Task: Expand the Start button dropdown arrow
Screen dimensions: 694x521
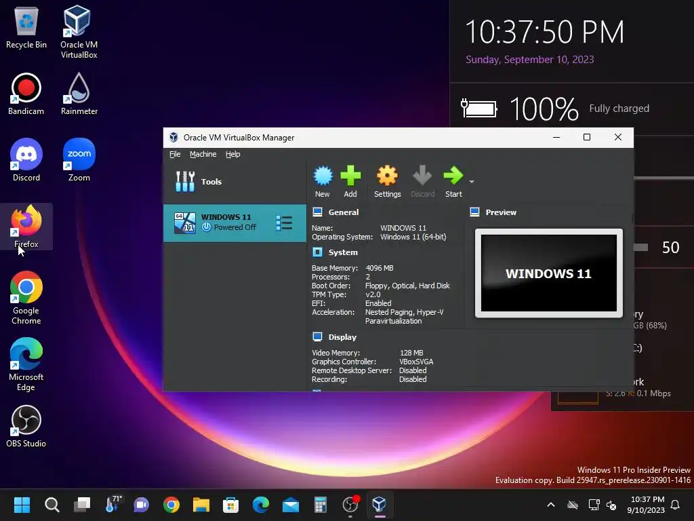Action: (472, 182)
